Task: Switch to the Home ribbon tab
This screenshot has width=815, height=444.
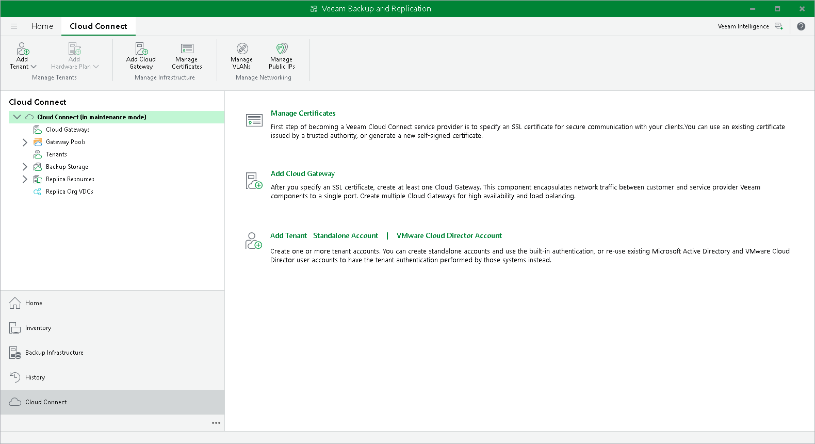Action: 42,26
